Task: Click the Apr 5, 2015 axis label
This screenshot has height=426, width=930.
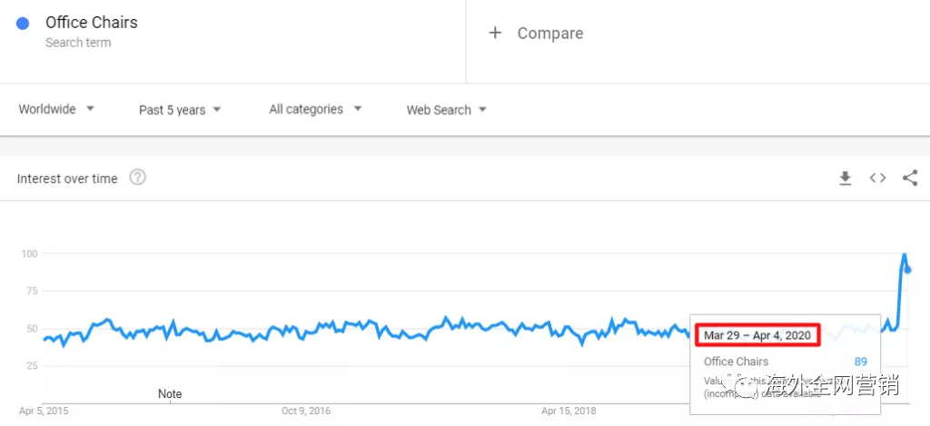Action: tap(44, 411)
